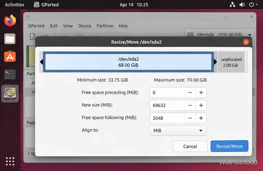Increase Free space preceding value
The width and height of the screenshot is (263, 171).
pos(201,92)
